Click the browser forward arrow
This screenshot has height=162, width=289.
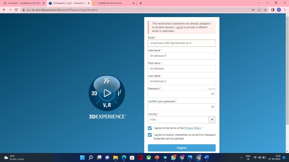10,10
